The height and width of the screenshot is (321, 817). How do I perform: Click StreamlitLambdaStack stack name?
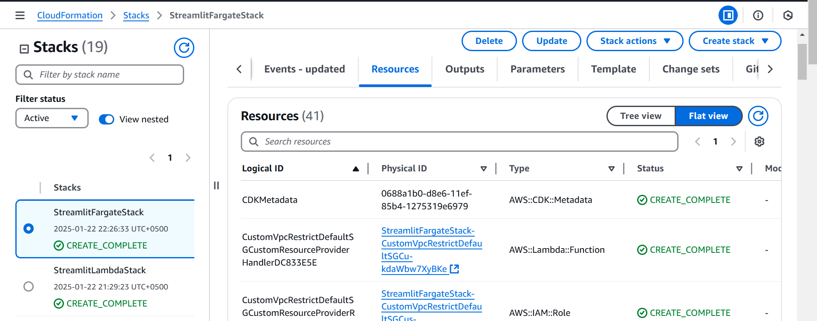100,270
